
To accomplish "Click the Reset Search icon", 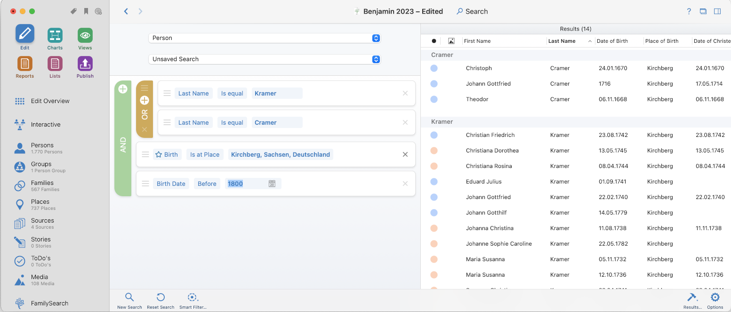I will [x=161, y=297].
